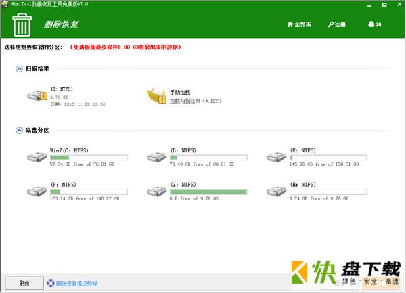Click F: drive usage bar
Image resolution: width=406 pixels, height=293 pixels.
[x=89, y=191]
